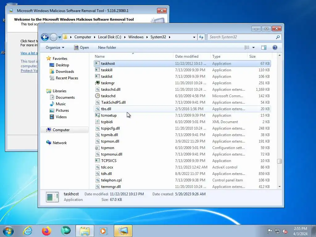Select Libraries in navigation pane
The height and width of the screenshot is (237, 316).
[60, 91]
